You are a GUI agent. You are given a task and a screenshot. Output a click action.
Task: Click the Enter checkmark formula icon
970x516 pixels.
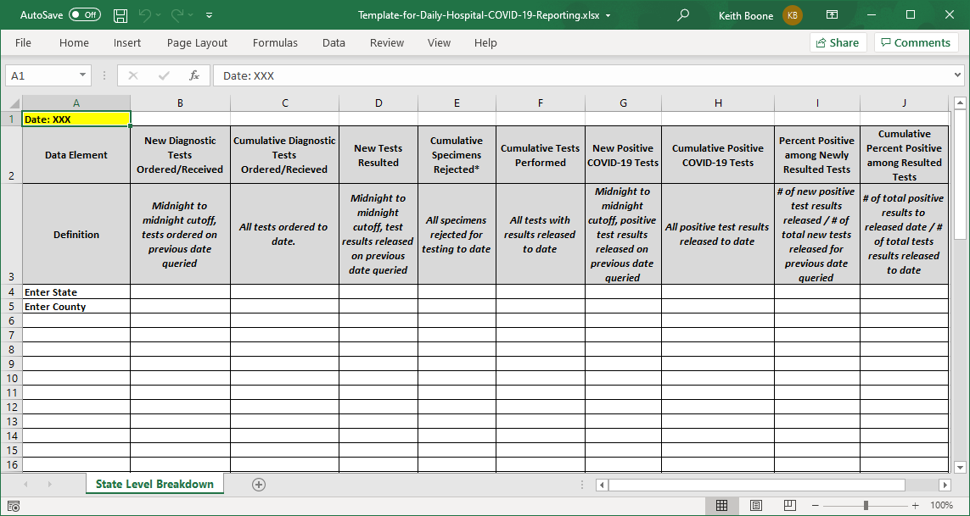click(164, 75)
